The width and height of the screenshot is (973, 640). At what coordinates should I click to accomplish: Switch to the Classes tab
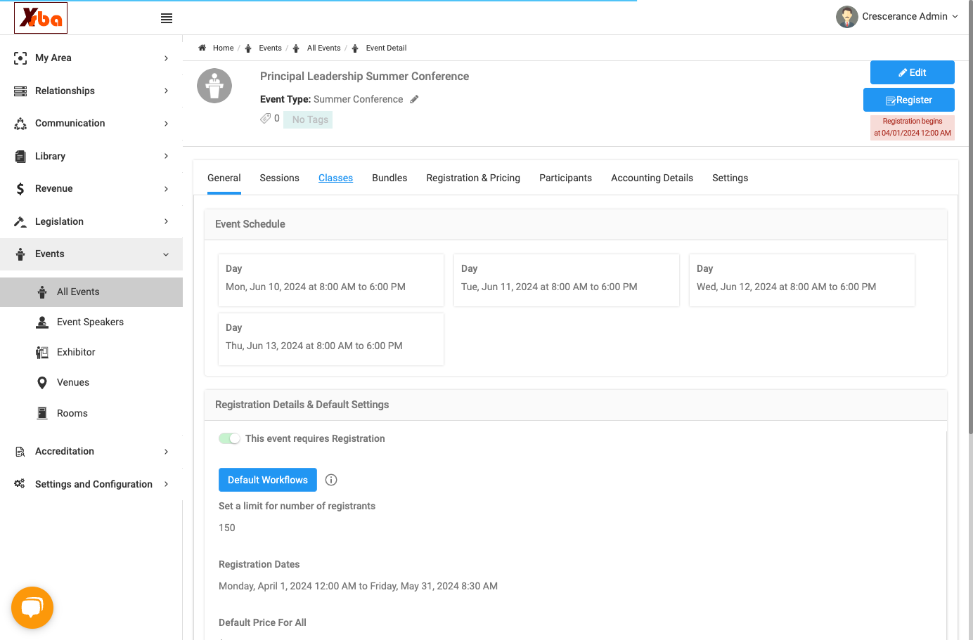pos(335,178)
